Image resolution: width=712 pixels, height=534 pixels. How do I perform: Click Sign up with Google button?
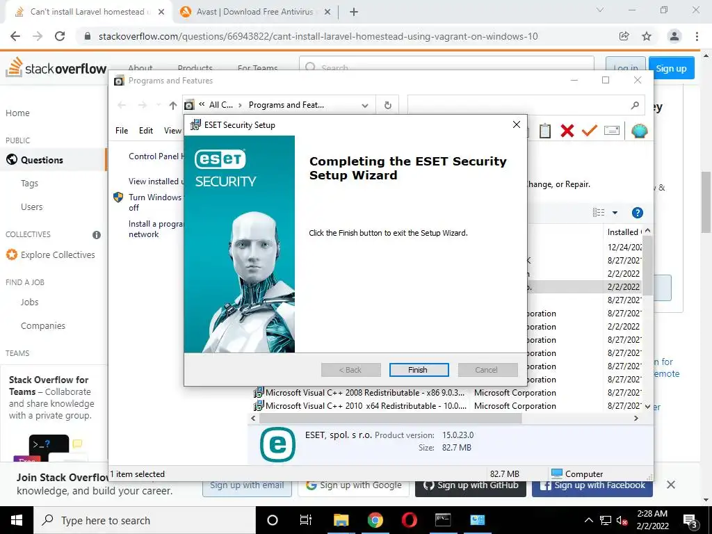[x=354, y=486]
